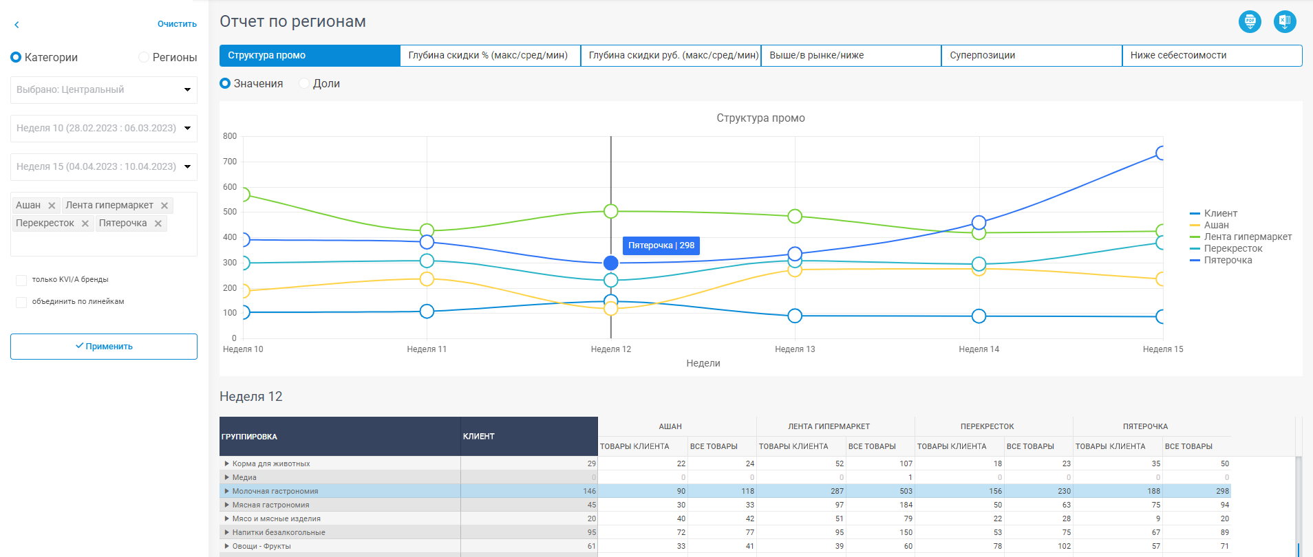Toggle Лента гипермаркет series in legend
The height and width of the screenshot is (557, 1313).
[x=1241, y=237]
